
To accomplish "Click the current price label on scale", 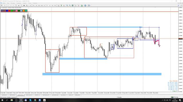I will (x=180, y=39).
